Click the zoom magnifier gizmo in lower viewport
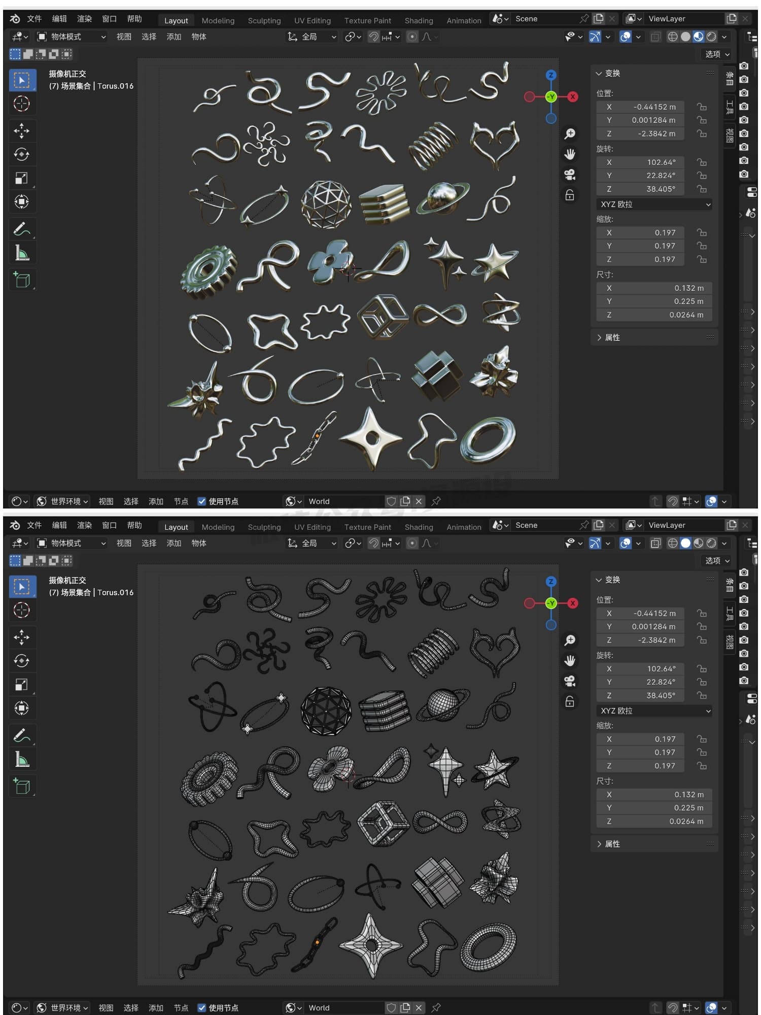761x1015 pixels. click(x=570, y=640)
